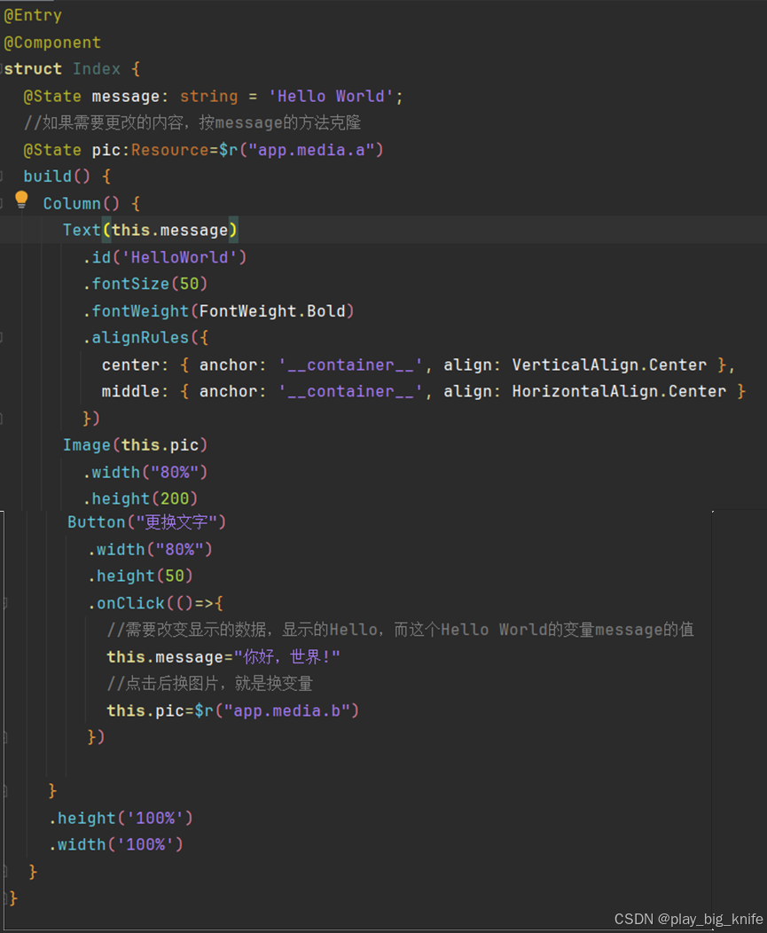Click the .fontSize(50) call
This screenshot has width=767, height=933.
(145, 284)
